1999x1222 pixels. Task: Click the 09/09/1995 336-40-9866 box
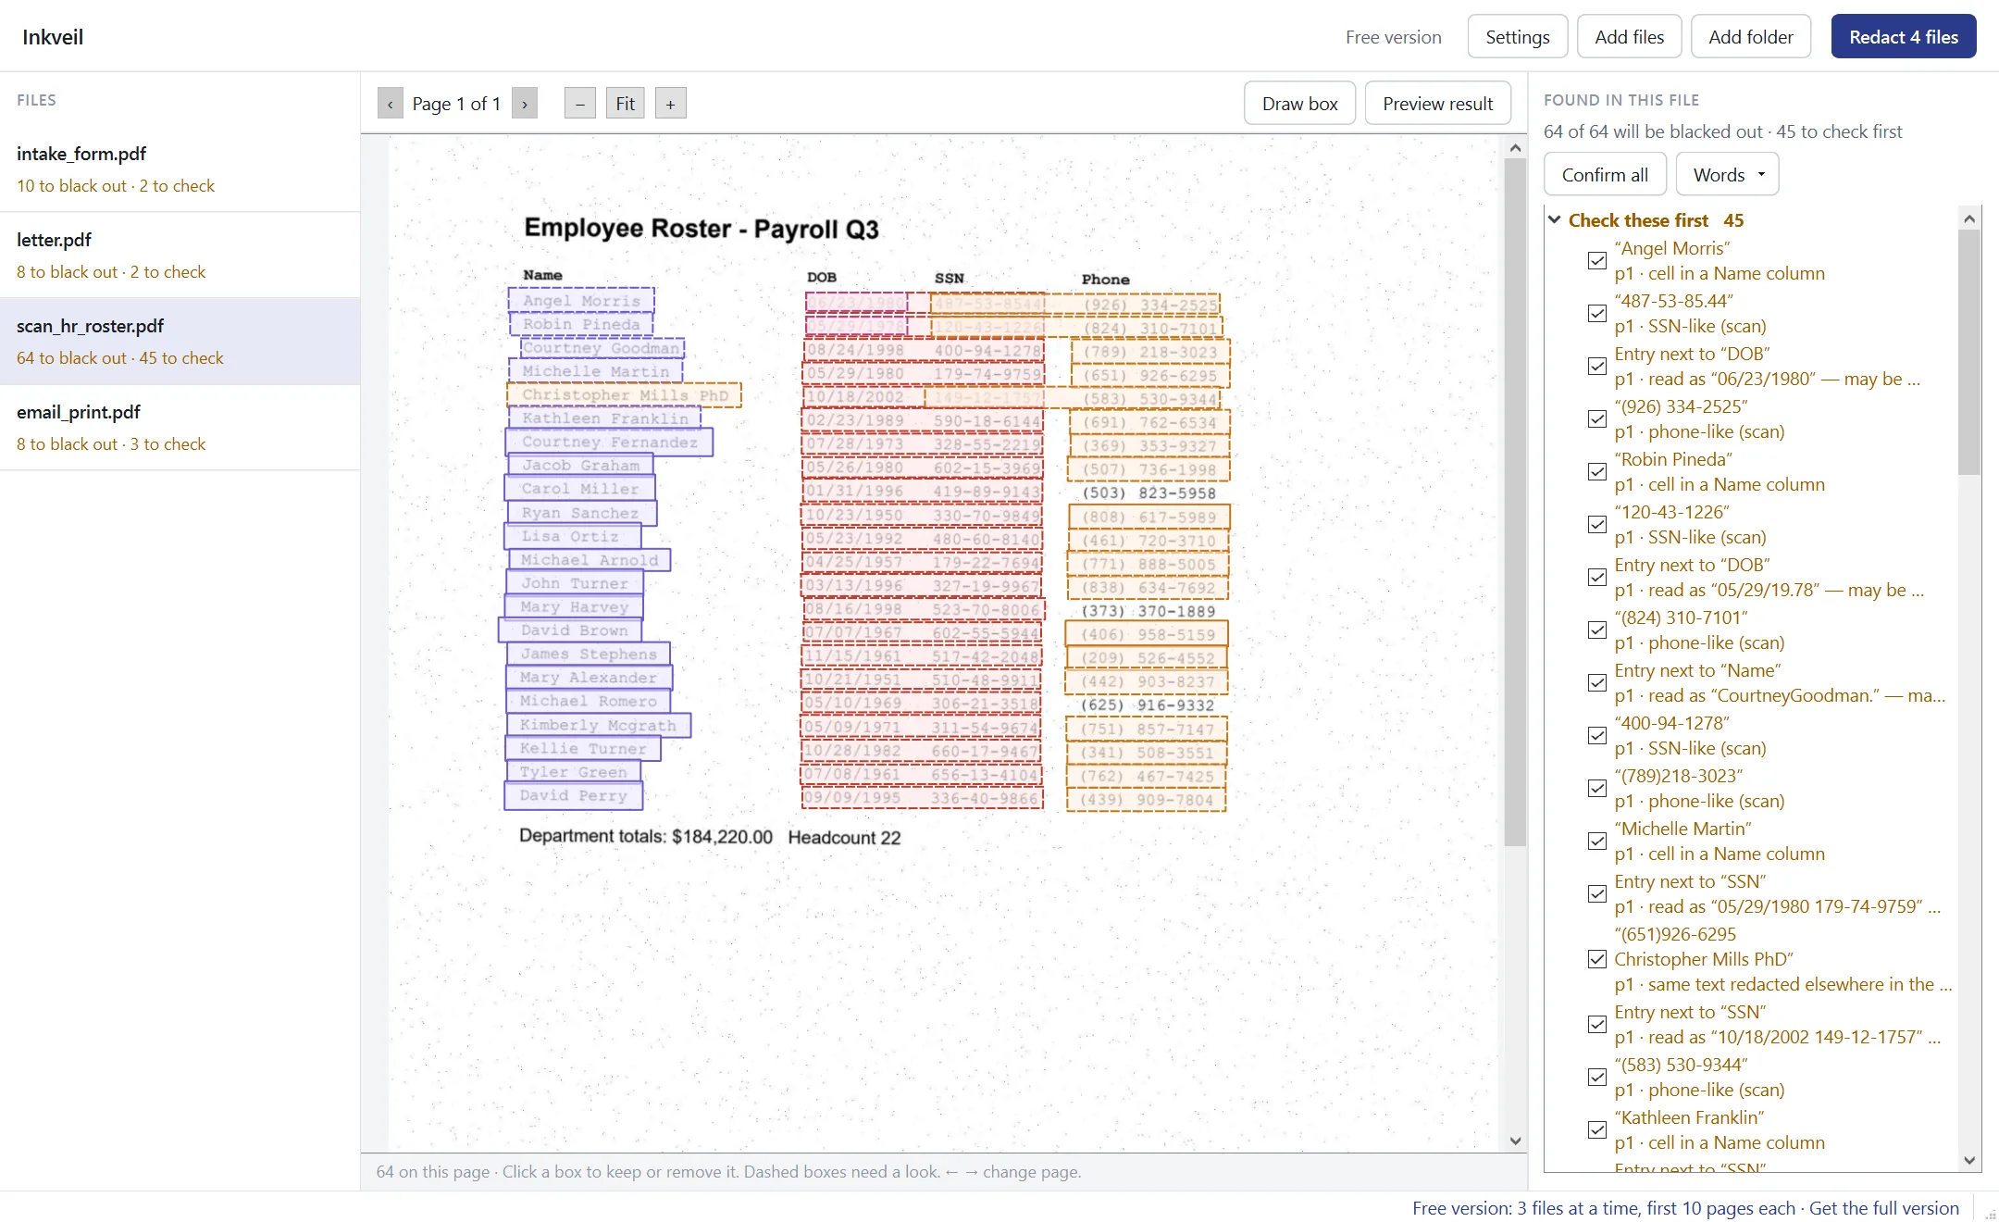(x=922, y=798)
